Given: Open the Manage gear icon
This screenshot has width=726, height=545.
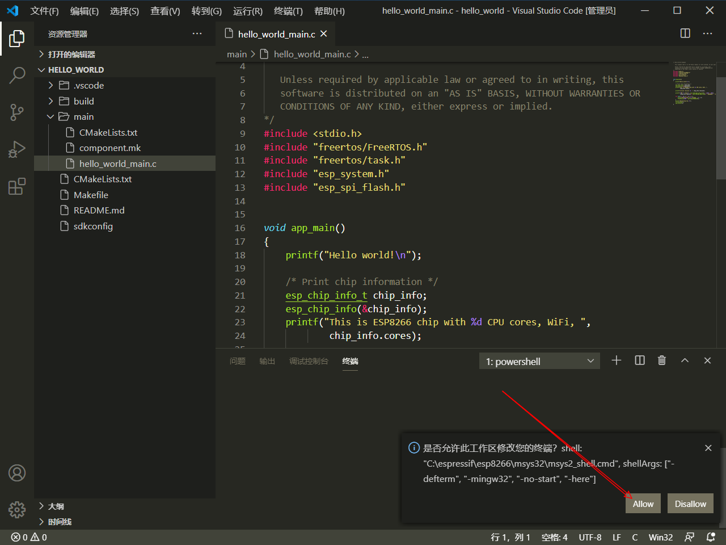Looking at the screenshot, I should (x=17, y=509).
